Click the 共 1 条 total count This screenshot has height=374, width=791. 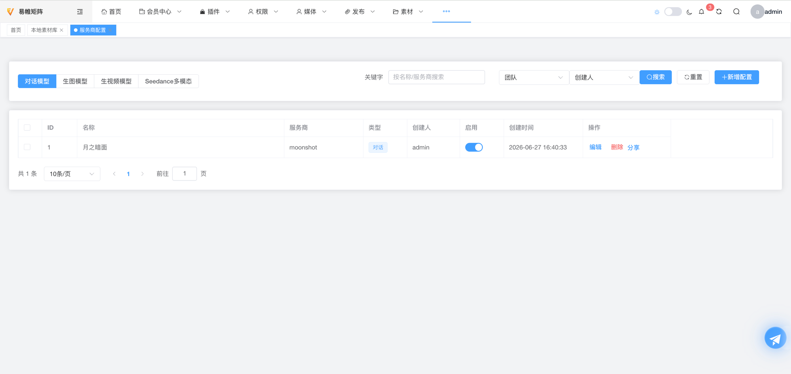coord(27,174)
